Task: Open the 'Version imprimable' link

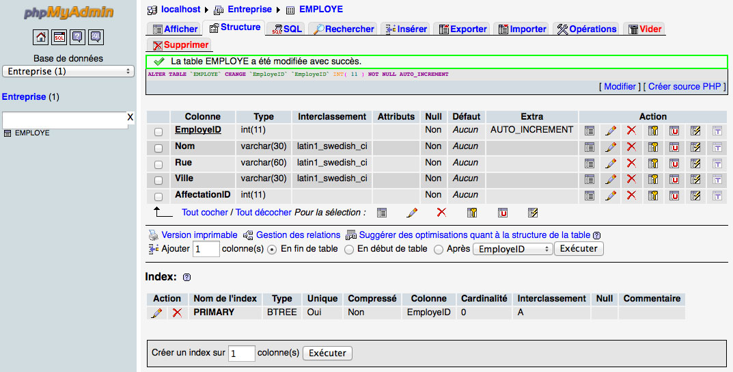Action: [x=199, y=235]
